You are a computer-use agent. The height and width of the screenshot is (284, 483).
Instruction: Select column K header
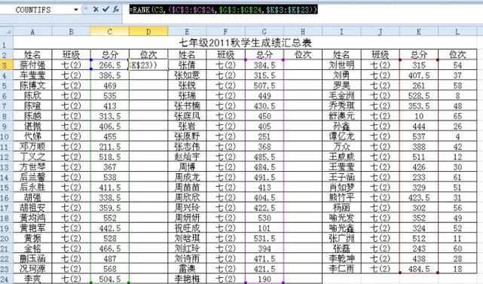tap(419, 32)
